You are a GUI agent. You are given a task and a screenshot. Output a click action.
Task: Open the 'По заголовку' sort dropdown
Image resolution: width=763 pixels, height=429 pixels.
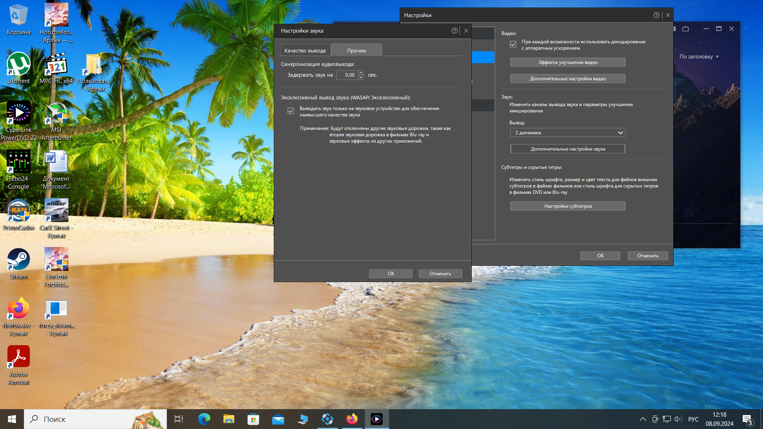(699, 56)
